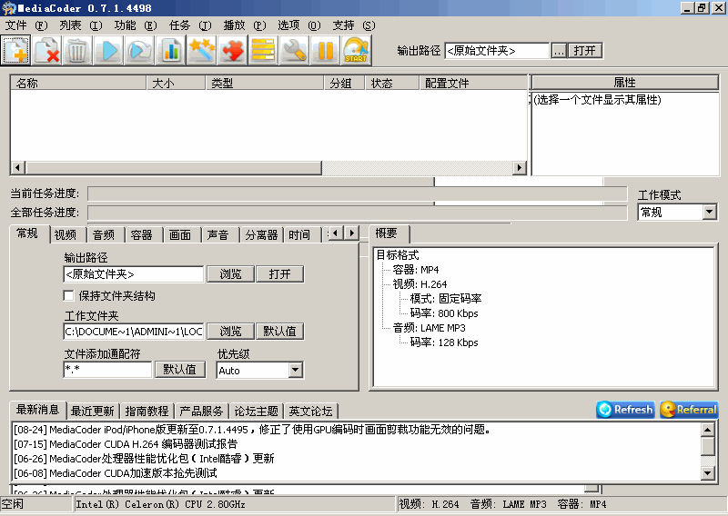Image resolution: width=728 pixels, height=516 pixels.
Task: Click 默认值 next to the 工作文件夹 field
Action: (x=280, y=331)
